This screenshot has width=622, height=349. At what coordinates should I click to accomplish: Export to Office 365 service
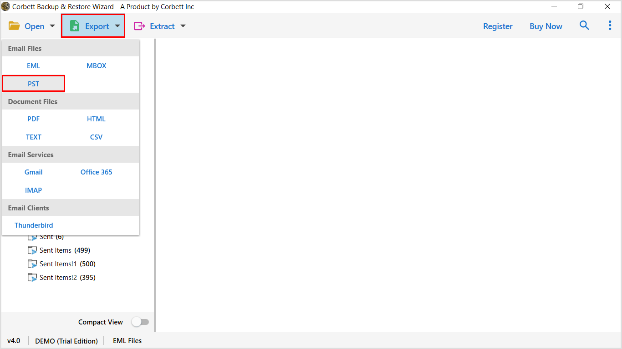(97, 172)
